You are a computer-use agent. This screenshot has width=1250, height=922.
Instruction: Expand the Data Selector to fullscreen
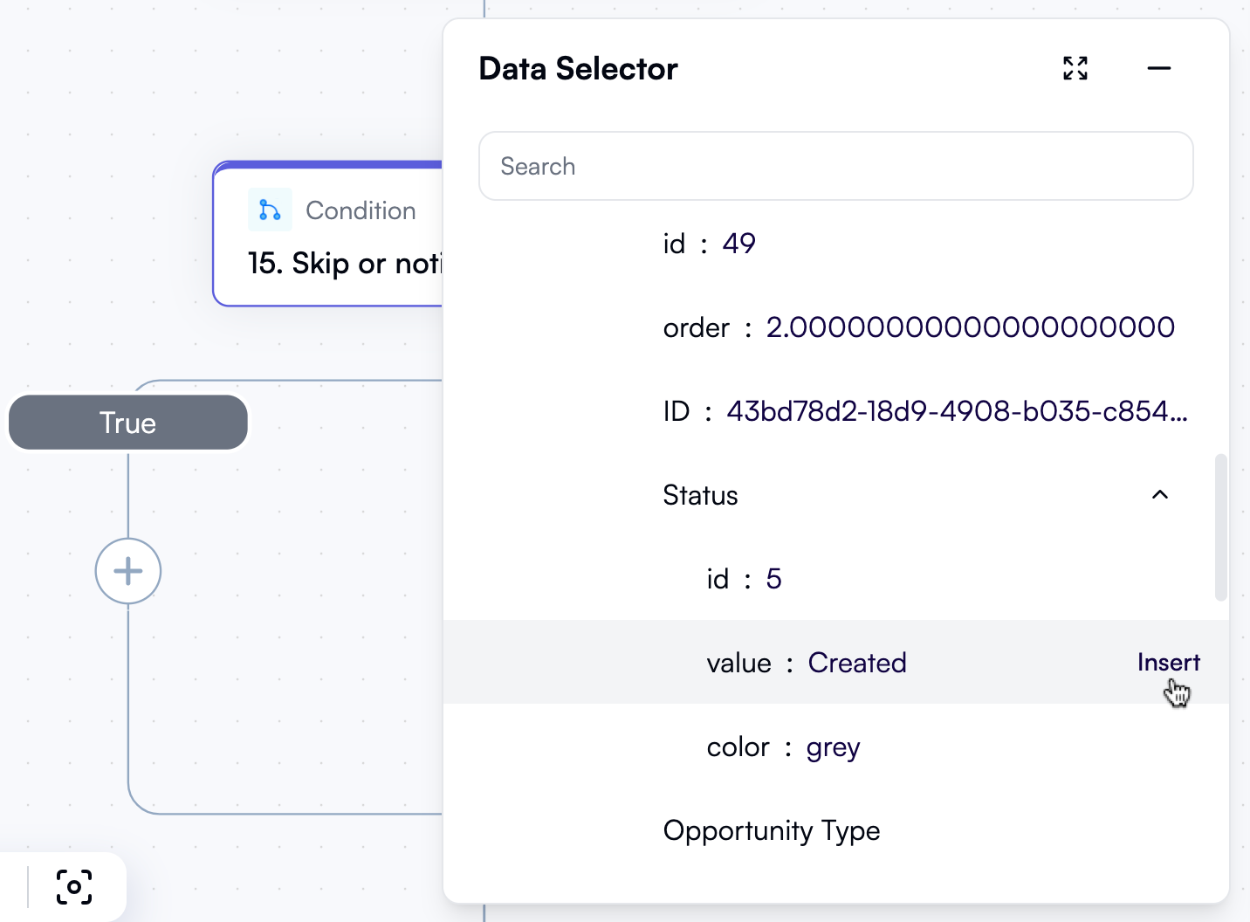(x=1075, y=67)
